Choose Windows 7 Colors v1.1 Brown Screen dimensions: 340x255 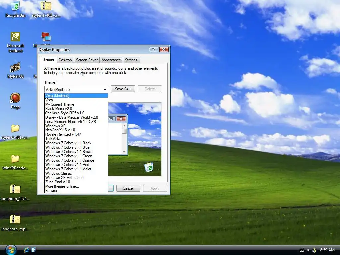point(76,152)
